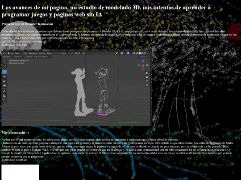Screen dimensions: 241x180
Task: Click the perspective/orthographic switch icon
Action: coord(147,85)
